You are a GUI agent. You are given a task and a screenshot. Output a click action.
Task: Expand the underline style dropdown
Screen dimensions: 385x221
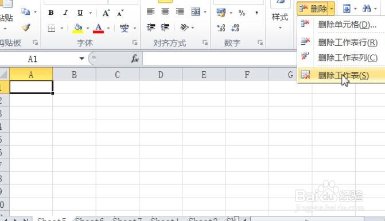click(x=90, y=13)
